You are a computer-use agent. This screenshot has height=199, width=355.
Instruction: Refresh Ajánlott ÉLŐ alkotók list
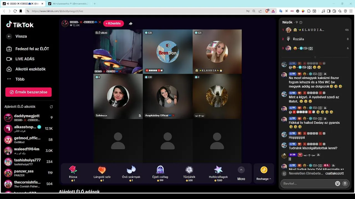pyautogui.click(x=51, y=107)
